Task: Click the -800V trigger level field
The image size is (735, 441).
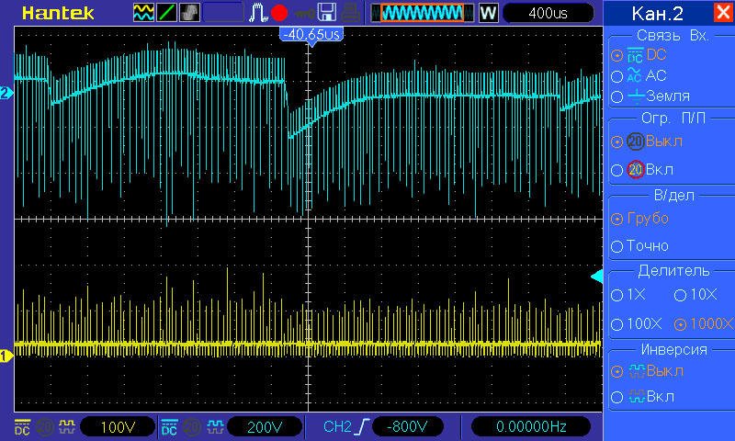Action: click(x=408, y=427)
